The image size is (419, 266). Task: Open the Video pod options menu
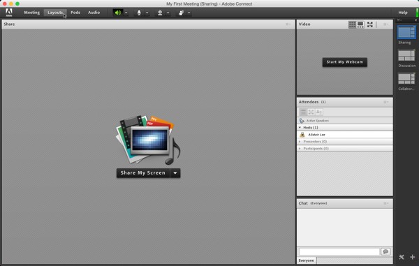pos(386,24)
